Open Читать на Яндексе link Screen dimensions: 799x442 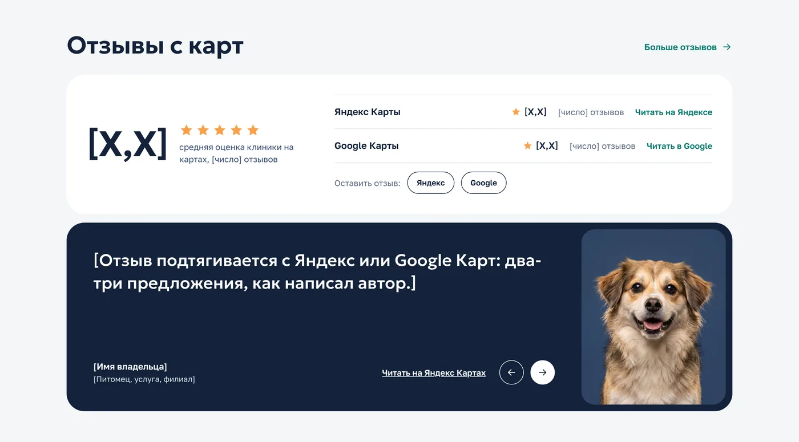coord(673,112)
